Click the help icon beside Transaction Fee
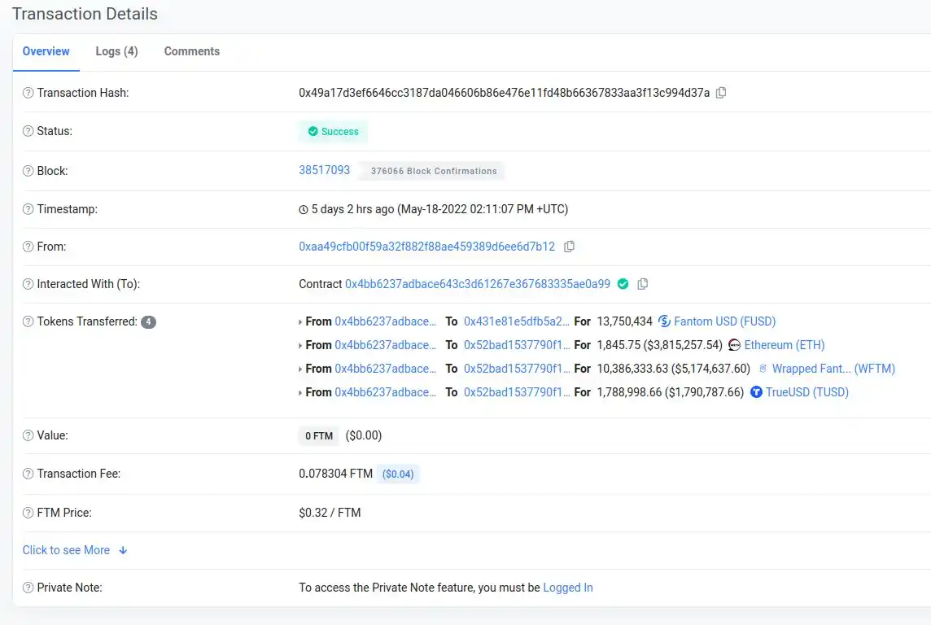The width and height of the screenshot is (931, 625). pyautogui.click(x=28, y=474)
